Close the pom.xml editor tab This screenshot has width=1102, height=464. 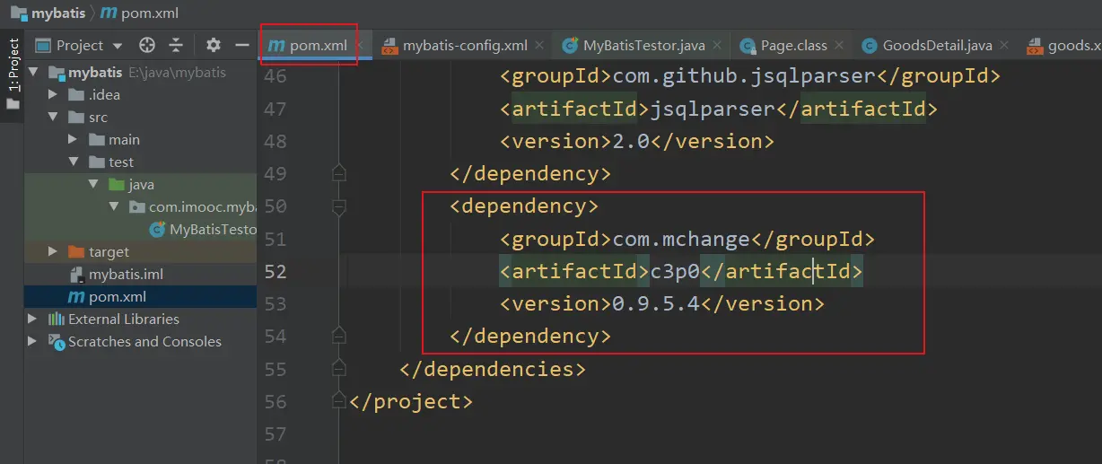(x=361, y=45)
